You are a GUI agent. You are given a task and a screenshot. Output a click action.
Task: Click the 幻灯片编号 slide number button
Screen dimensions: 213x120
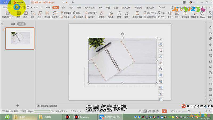click(x=150, y=13)
